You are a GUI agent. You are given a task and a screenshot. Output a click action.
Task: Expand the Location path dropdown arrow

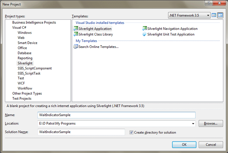(193, 124)
